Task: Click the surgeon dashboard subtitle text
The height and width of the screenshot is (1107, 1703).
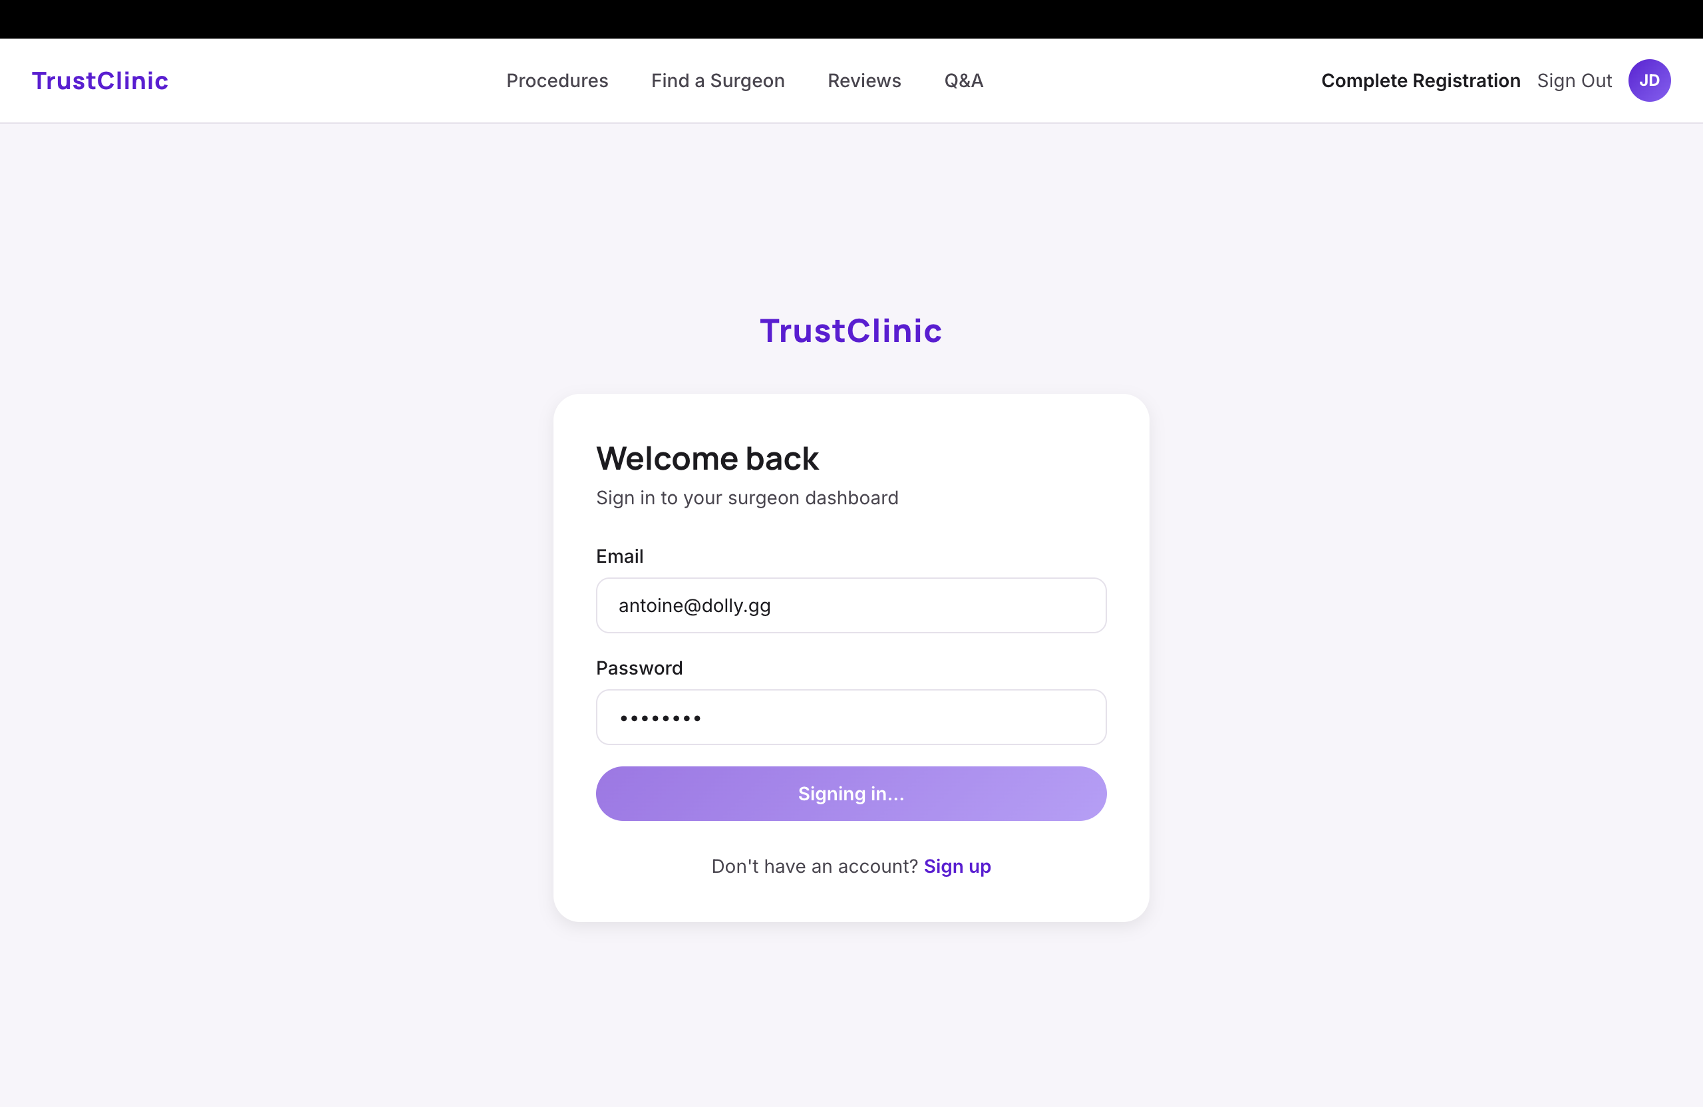Action: (x=747, y=498)
